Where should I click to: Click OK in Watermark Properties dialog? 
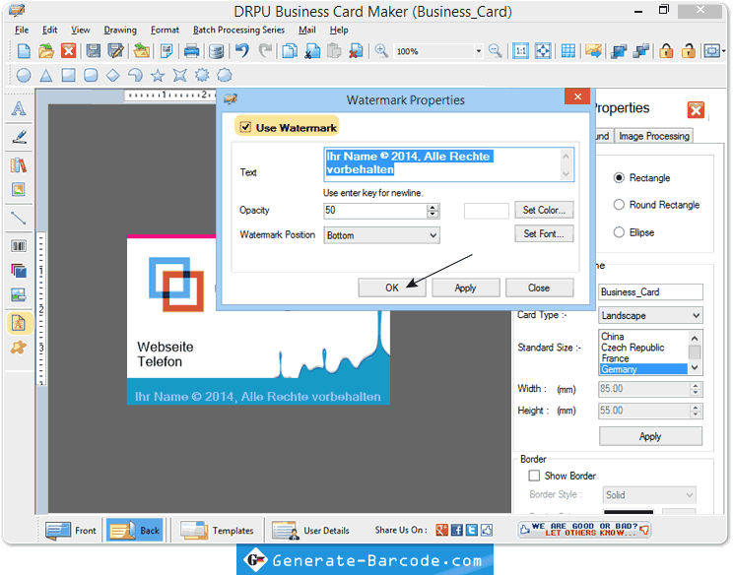(x=392, y=287)
